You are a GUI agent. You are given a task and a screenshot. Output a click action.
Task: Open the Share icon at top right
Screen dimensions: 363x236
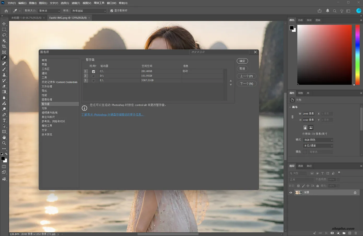coord(320,11)
